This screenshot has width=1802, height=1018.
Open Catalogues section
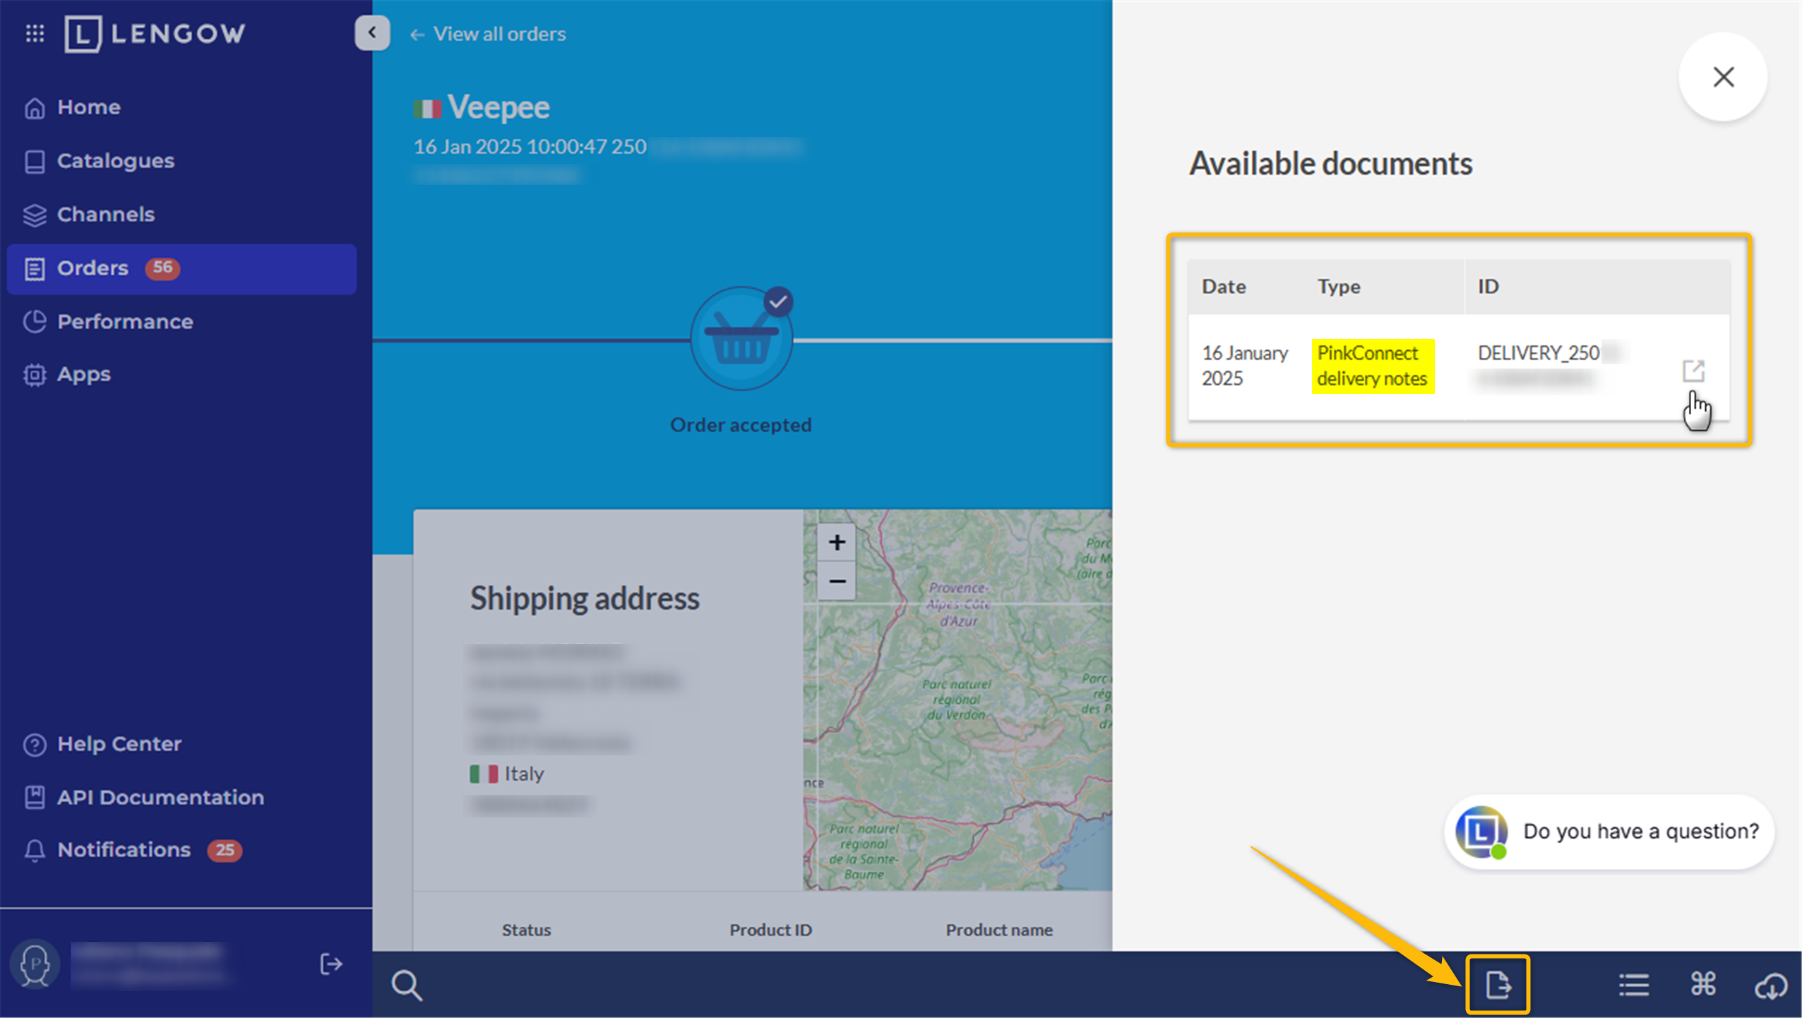(x=115, y=161)
